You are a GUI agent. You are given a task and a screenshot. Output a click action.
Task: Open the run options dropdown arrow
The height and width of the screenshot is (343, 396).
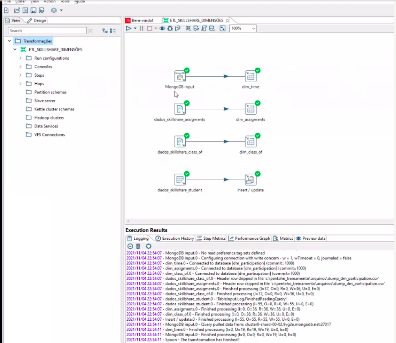(x=135, y=28)
